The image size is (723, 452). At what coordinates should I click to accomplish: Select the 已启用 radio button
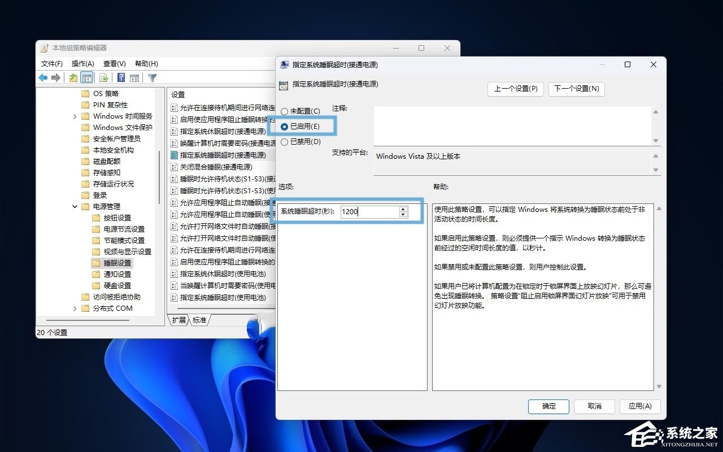(285, 126)
